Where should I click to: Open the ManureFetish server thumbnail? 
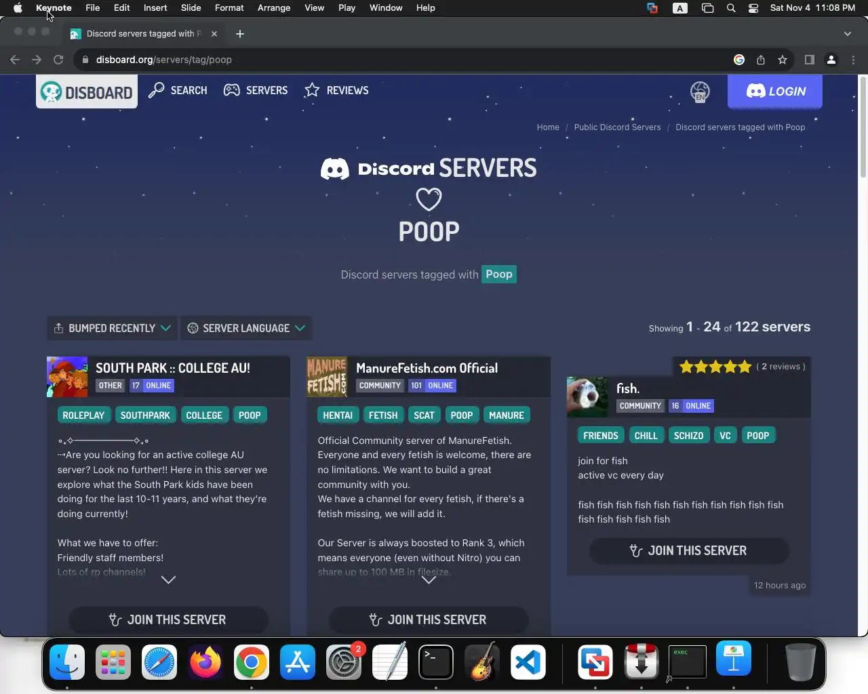327,377
